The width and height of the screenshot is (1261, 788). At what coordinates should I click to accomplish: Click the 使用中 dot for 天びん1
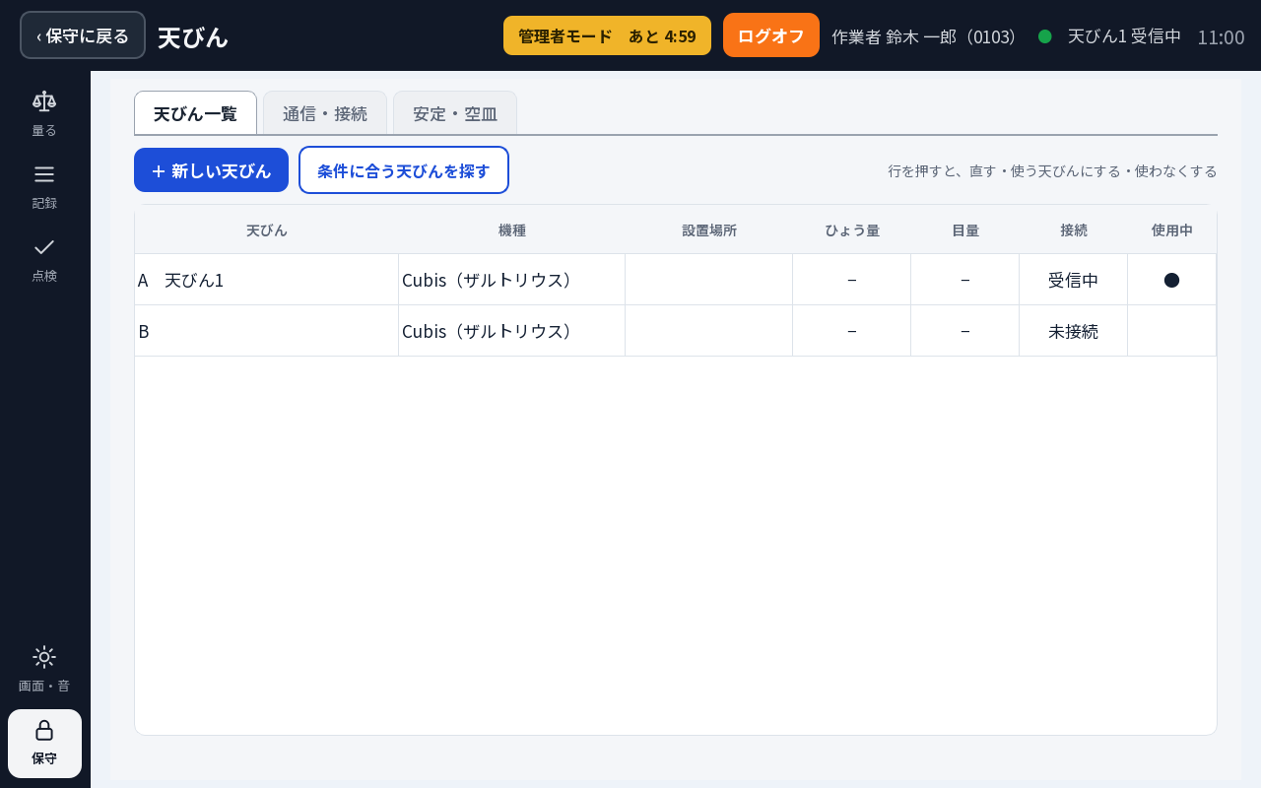(x=1171, y=280)
